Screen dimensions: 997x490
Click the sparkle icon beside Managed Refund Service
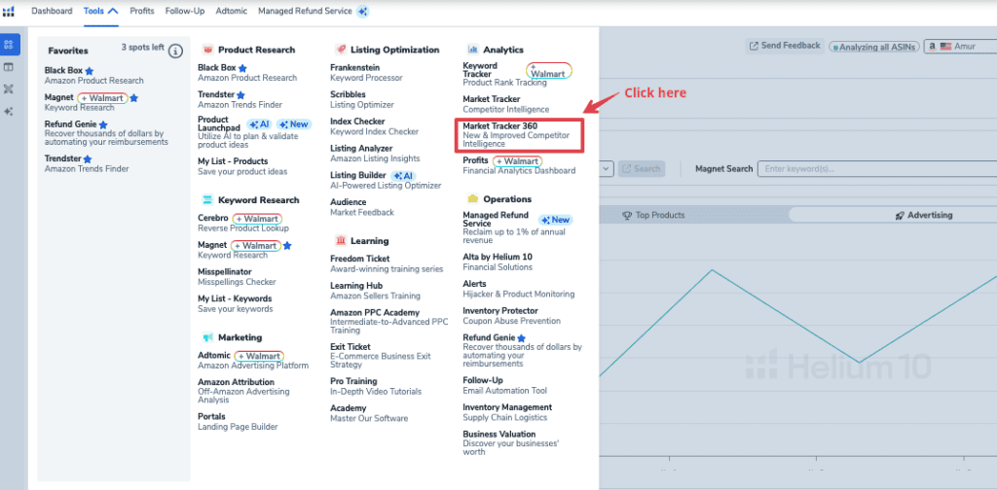click(x=362, y=12)
